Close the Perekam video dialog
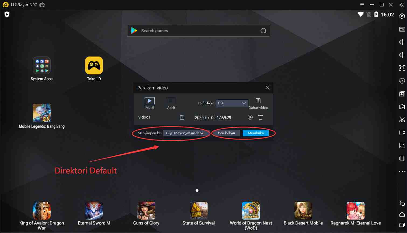Image resolution: width=407 pixels, height=233 pixels. 268,88
